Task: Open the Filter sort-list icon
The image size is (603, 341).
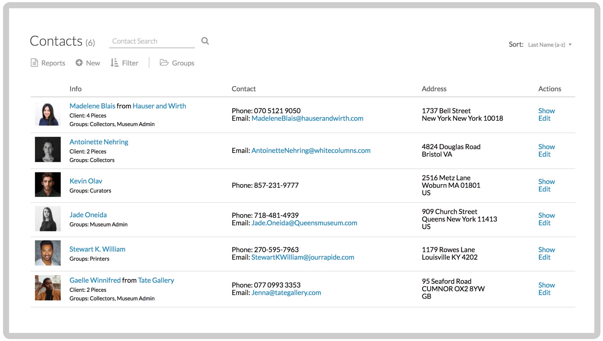Action: coord(114,63)
